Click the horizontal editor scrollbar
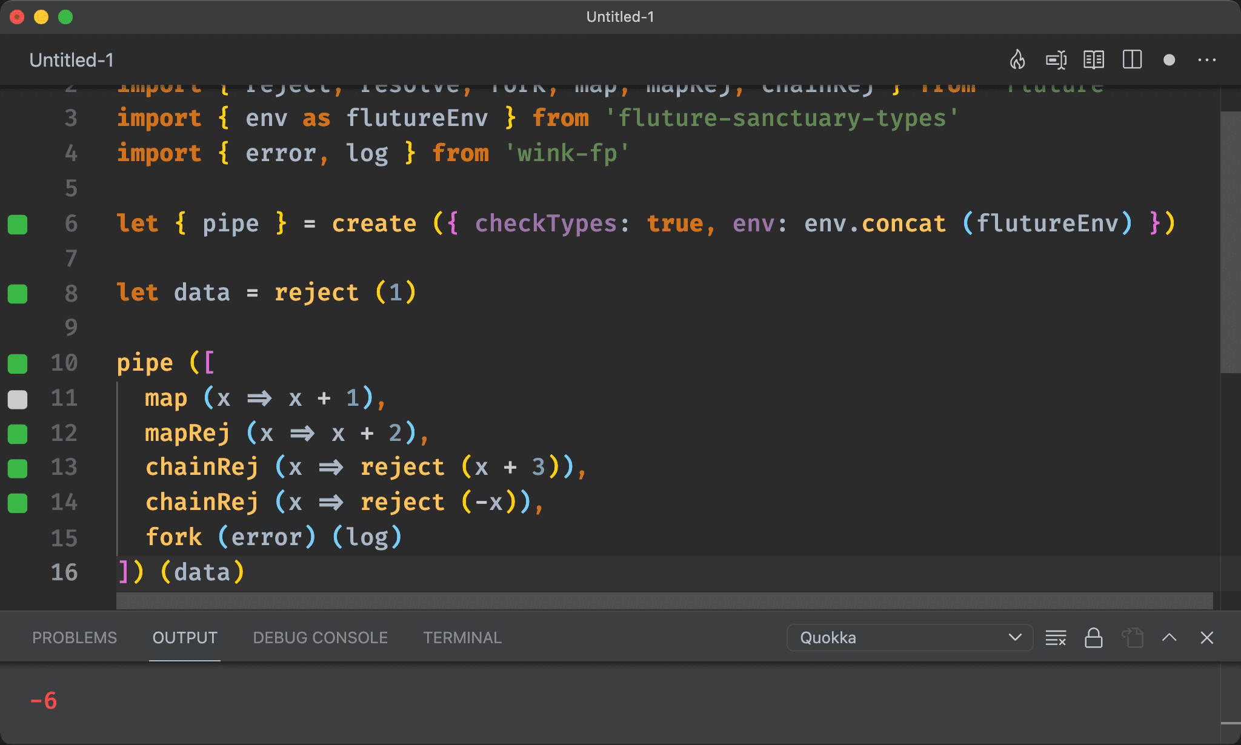Image resolution: width=1241 pixels, height=745 pixels. click(x=665, y=601)
